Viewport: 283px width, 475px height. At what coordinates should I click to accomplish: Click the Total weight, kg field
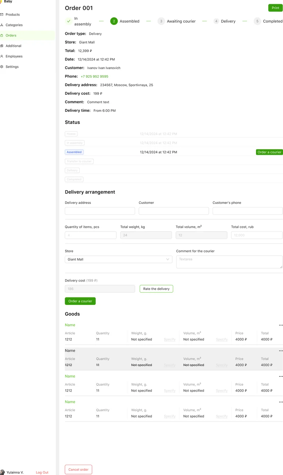coord(146,235)
